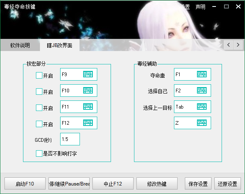Check the 开启 box beside F12
This screenshot has height=194, width=245.
[x=39, y=124]
